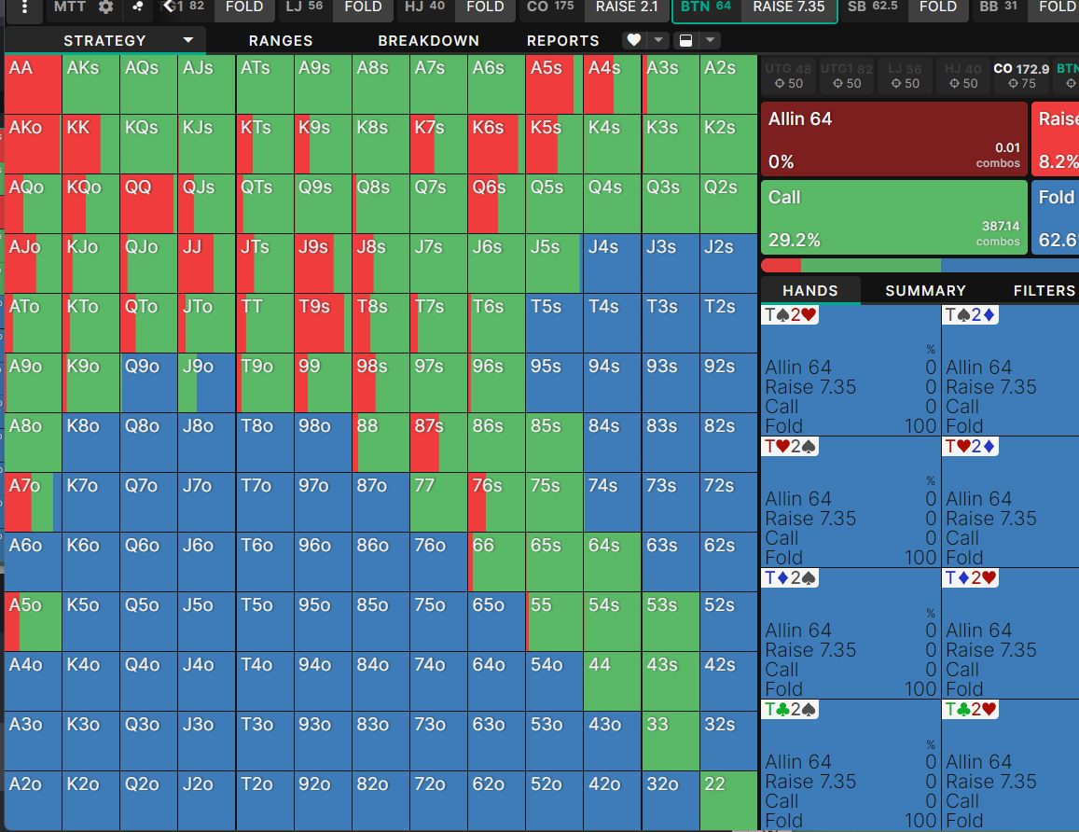Click the MTT settings gear icon
The height and width of the screenshot is (832, 1079).
pyautogui.click(x=106, y=7)
